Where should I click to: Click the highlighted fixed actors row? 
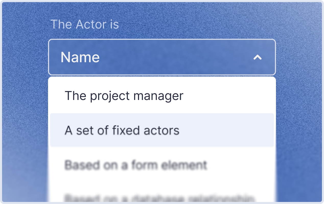162,130
